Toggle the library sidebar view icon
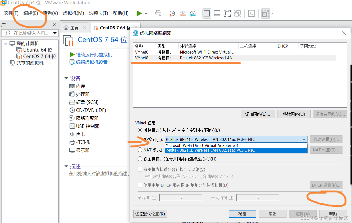Screen dimensions: 352x223 [x=207, y=14]
